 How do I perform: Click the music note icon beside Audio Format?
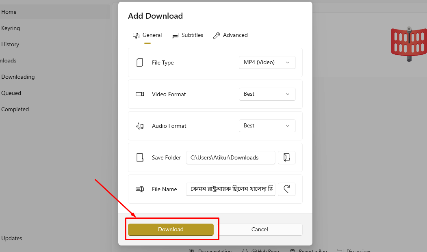pyautogui.click(x=140, y=126)
